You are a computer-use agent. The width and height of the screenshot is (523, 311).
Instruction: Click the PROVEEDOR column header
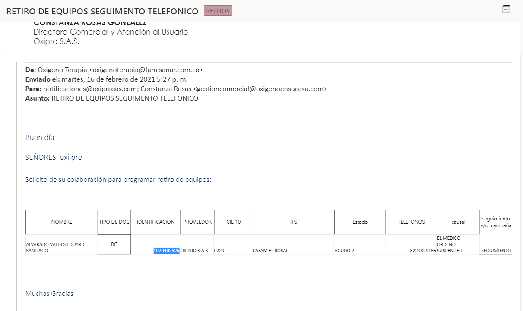pos(197,222)
